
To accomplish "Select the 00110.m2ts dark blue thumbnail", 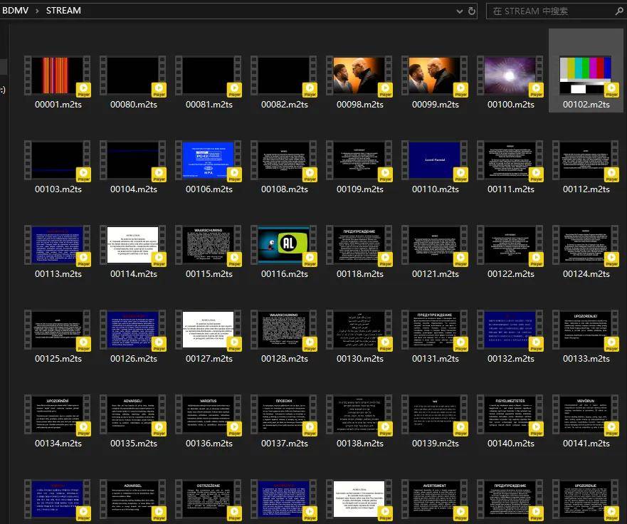I will pyautogui.click(x=435, y=160).
